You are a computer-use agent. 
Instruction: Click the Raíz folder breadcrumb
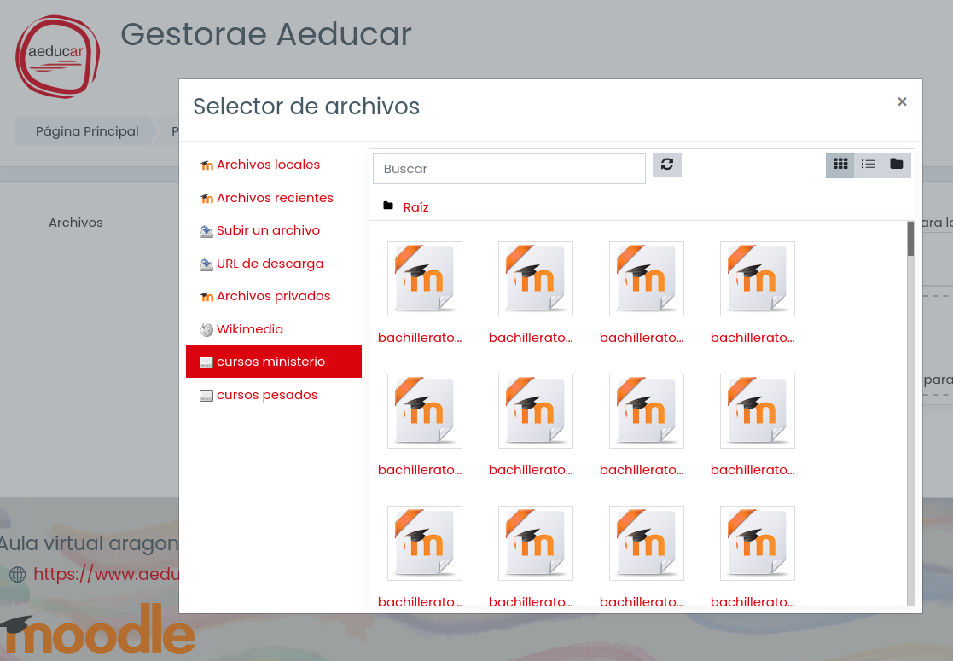[415, 207]
